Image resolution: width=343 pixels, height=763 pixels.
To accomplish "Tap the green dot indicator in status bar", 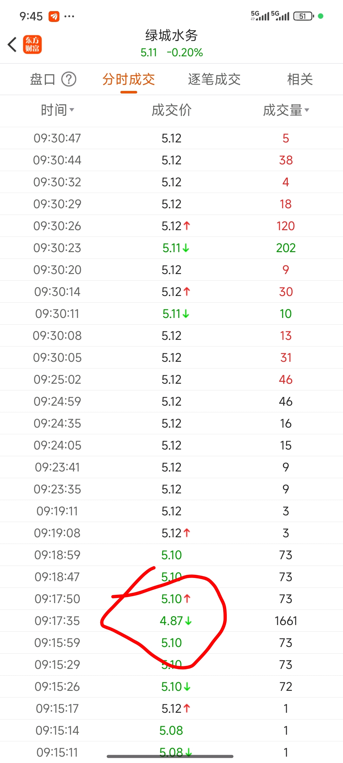I will (321, 16).
